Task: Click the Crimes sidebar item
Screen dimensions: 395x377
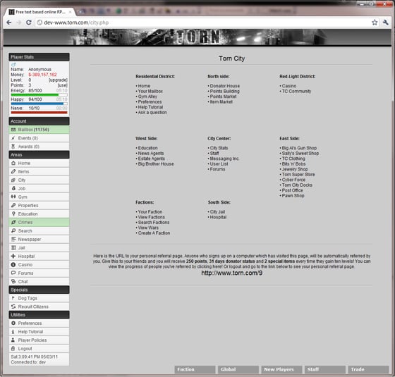Action: 39,222
